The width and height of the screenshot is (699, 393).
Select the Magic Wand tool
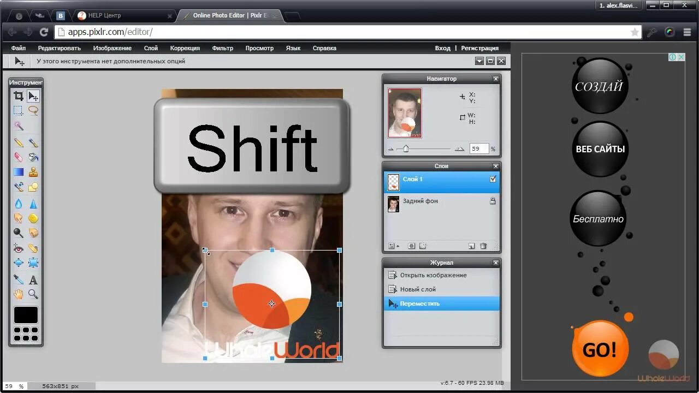(19, 126)
